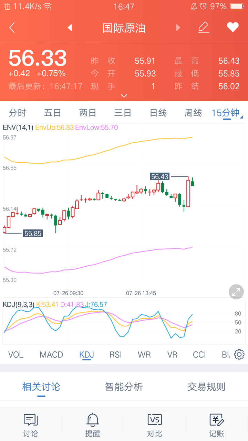Select the 周线 chart period
Image resolution: width=248 pixels, height=441 pixels.
point(193,113)
